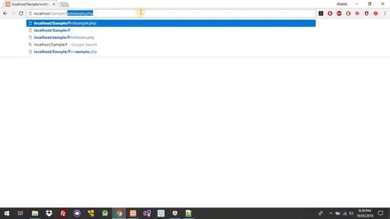Open Task View in the taskbar
This screenshot has width=390, height=219.
21,214
